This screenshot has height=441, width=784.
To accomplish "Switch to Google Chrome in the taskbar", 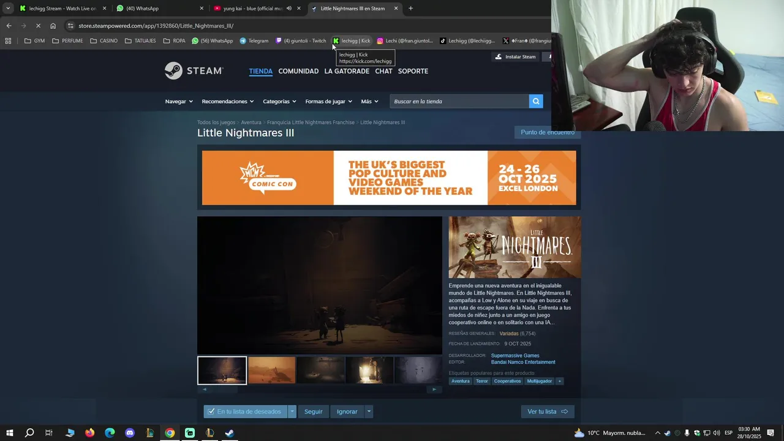I will (170, 433).
